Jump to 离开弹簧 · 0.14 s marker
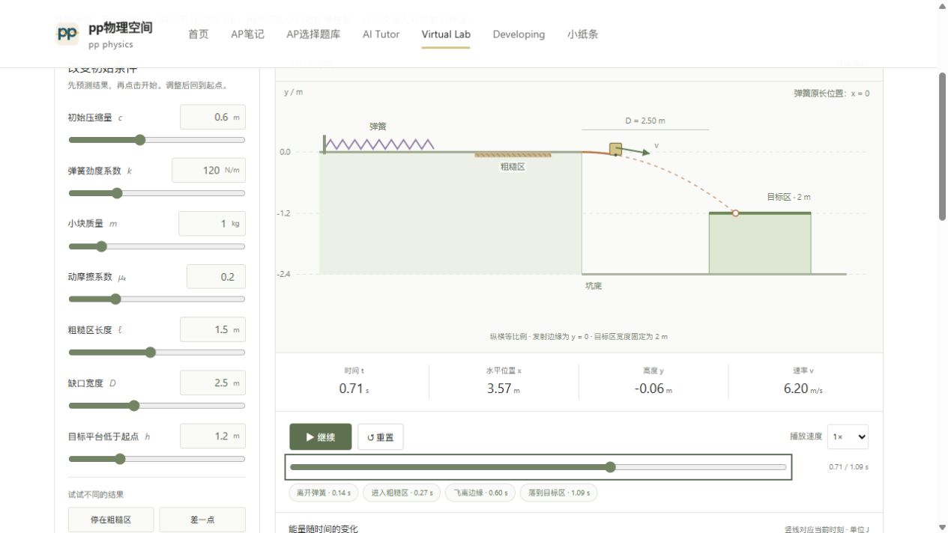Image resolution: width=948 pixels, height=533 pixels. (x=324, y=493)
